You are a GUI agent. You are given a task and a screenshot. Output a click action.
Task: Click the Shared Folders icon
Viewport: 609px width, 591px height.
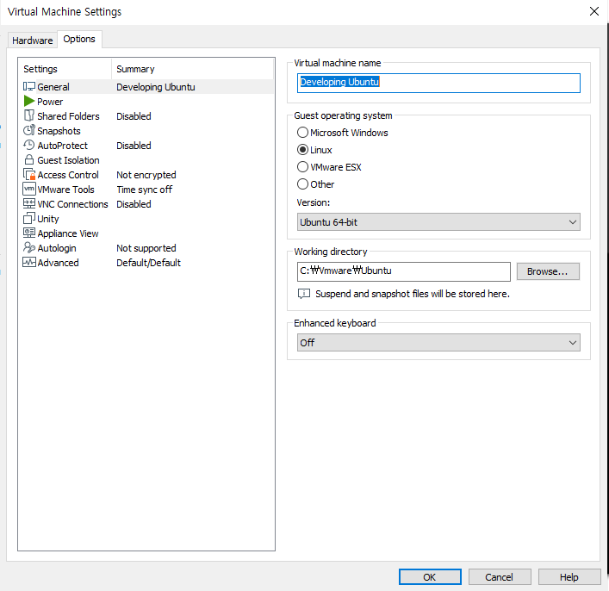[x=29, y=115]
